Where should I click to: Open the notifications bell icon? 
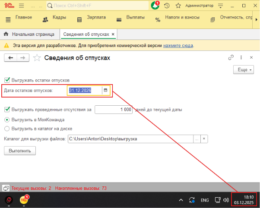tap(155, 6)
